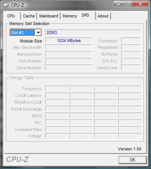Click the Registered label
The width and height of the screenshot is (151, 169).
108,48
